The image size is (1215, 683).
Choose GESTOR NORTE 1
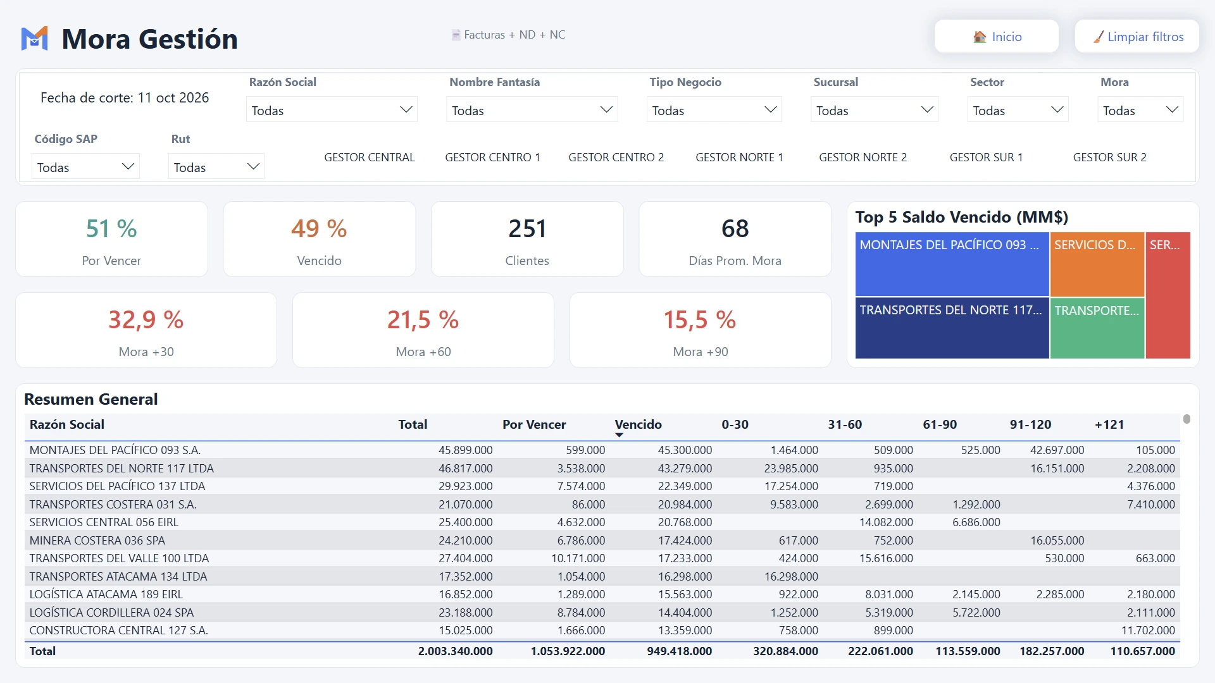point(739,157)
